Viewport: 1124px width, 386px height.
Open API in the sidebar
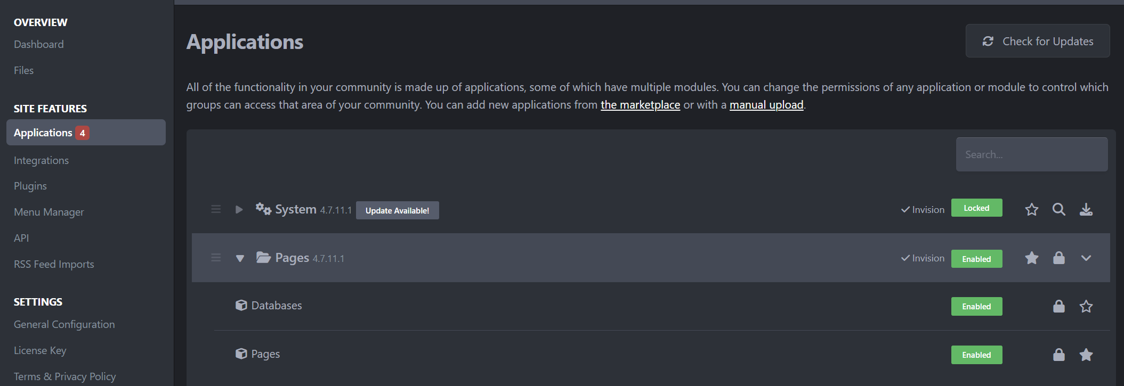point(21,238)
